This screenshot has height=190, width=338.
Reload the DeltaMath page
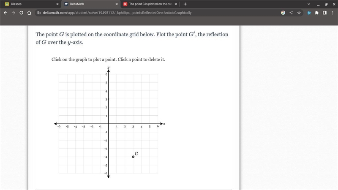(x=22, y=13)
